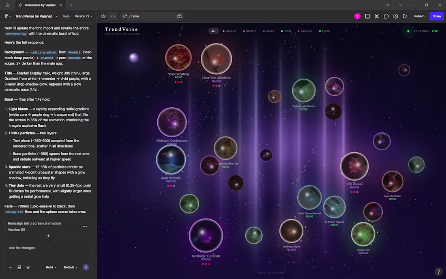
Task: Close the TrendVerse by Vajahat tab
Action: (x=61, y=5)
